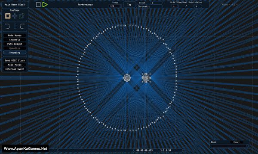Open the Chromatic scale dropdown
Image resolution: width=258 pixels, height=154 pixels.
click(x=149, y=6)
